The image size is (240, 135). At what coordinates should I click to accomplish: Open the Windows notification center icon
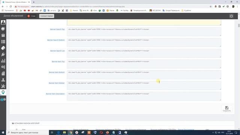pos(236,132)
